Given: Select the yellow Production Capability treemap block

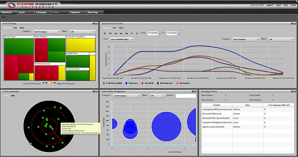Looking at the screenshot, I should coord(80,45).
